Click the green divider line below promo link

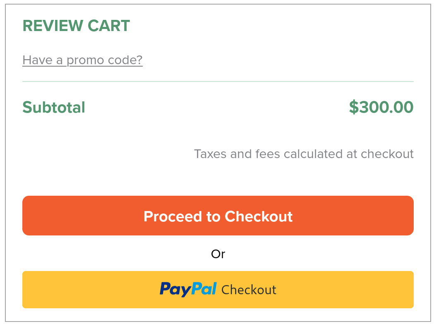click(218, 82)
